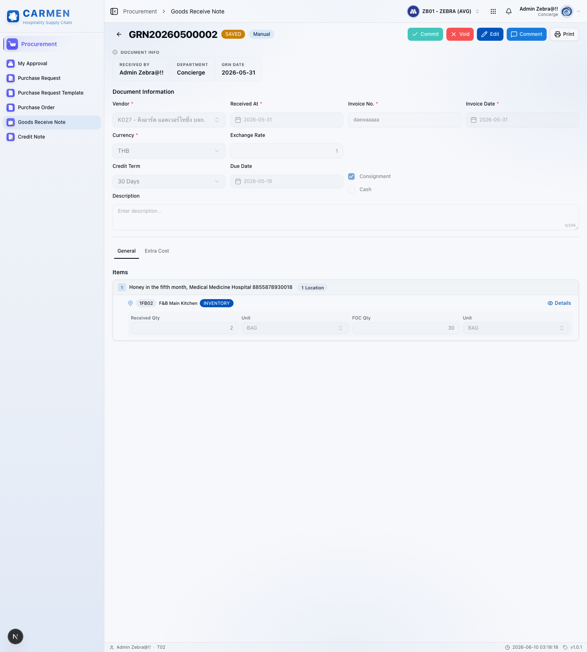The image size is (587, 652).
Task: Check the Cash checkbox
Action: (351, 189)
